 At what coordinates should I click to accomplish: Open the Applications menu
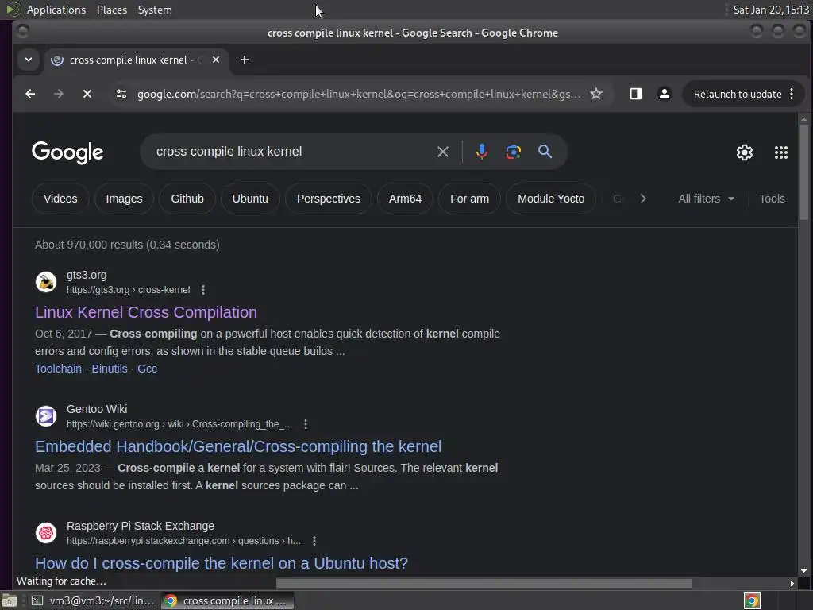click(56, 10)
